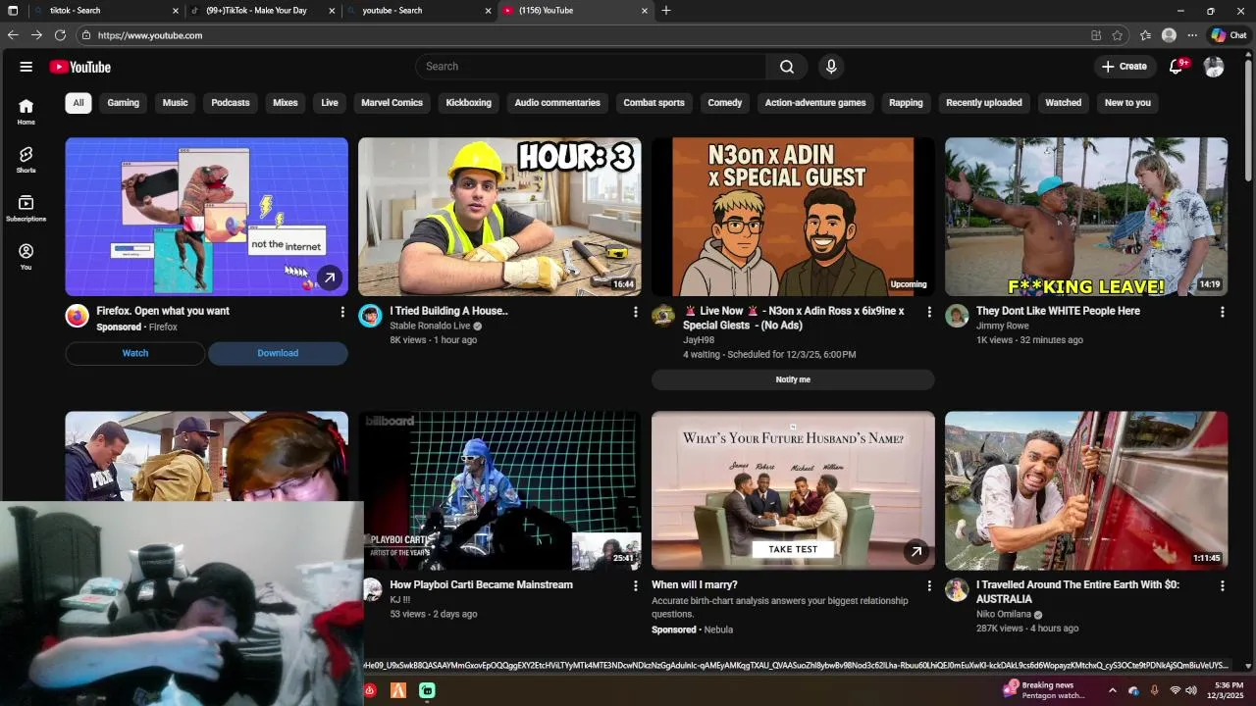Screen dimensions: 1256x706
Task: Open options for They Dont Like WHITE People
Action: coord(1222,312)
